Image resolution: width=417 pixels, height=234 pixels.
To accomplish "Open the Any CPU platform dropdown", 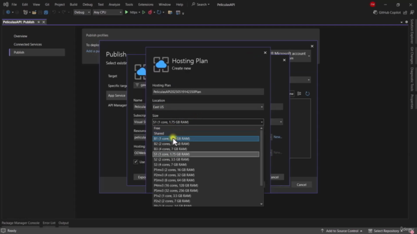I will (107, 12).
